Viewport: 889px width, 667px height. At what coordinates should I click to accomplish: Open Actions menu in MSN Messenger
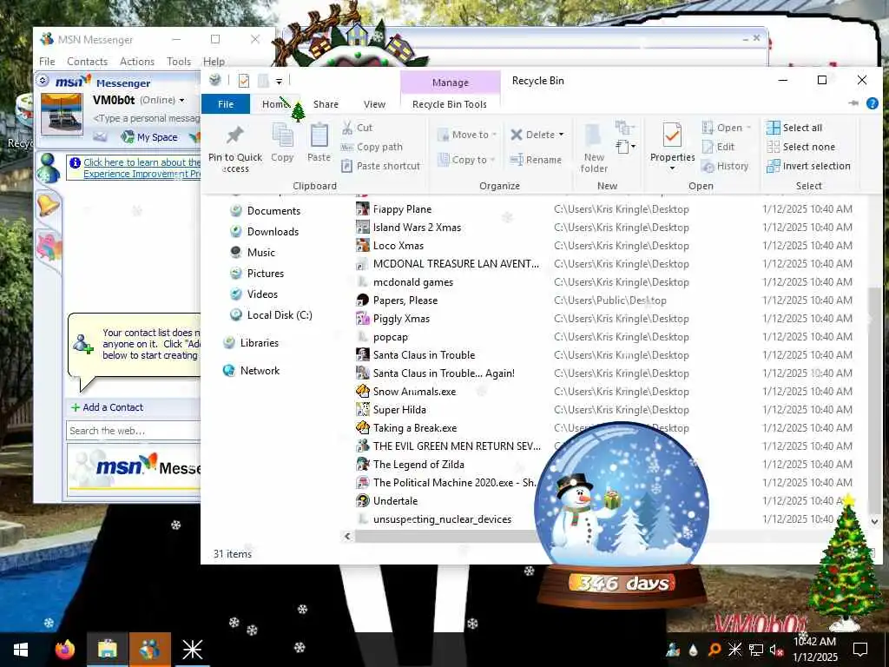point(136,62)
